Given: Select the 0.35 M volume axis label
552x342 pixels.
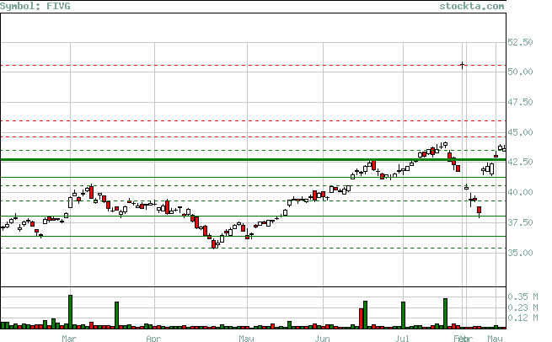Looking at the screenshot, I should pos(523,297).
